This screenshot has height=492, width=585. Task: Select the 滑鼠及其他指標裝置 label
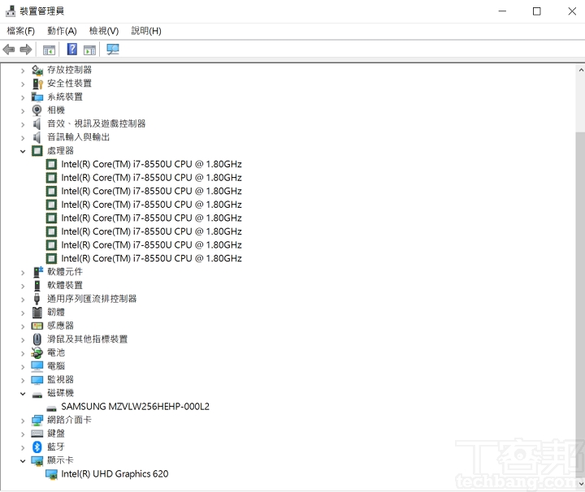(87, 339)
